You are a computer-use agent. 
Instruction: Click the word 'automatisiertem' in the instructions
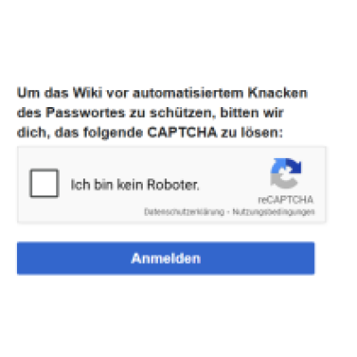188,93
